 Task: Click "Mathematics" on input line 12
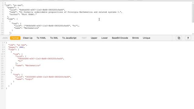(x=31, y=28)
